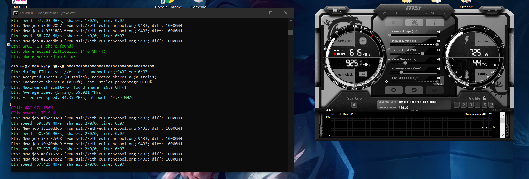
Task: Click the GPU chip icon on gauge
Action: [x=363, y=41]
